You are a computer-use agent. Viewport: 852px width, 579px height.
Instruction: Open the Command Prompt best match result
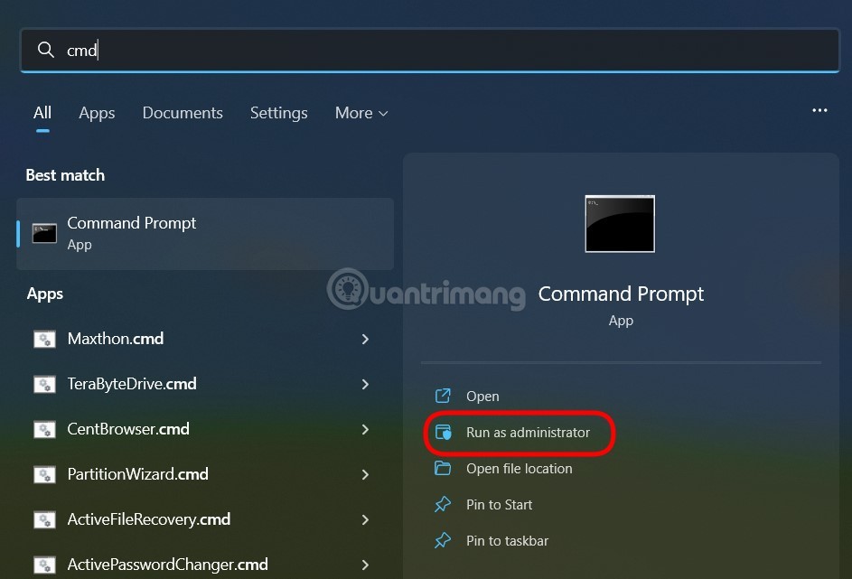(205, 234)
